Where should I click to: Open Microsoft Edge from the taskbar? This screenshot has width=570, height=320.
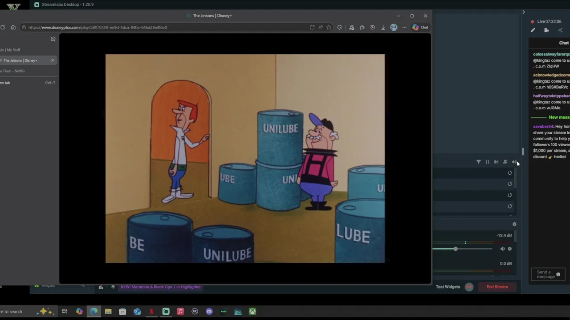[x=94, y=312]
